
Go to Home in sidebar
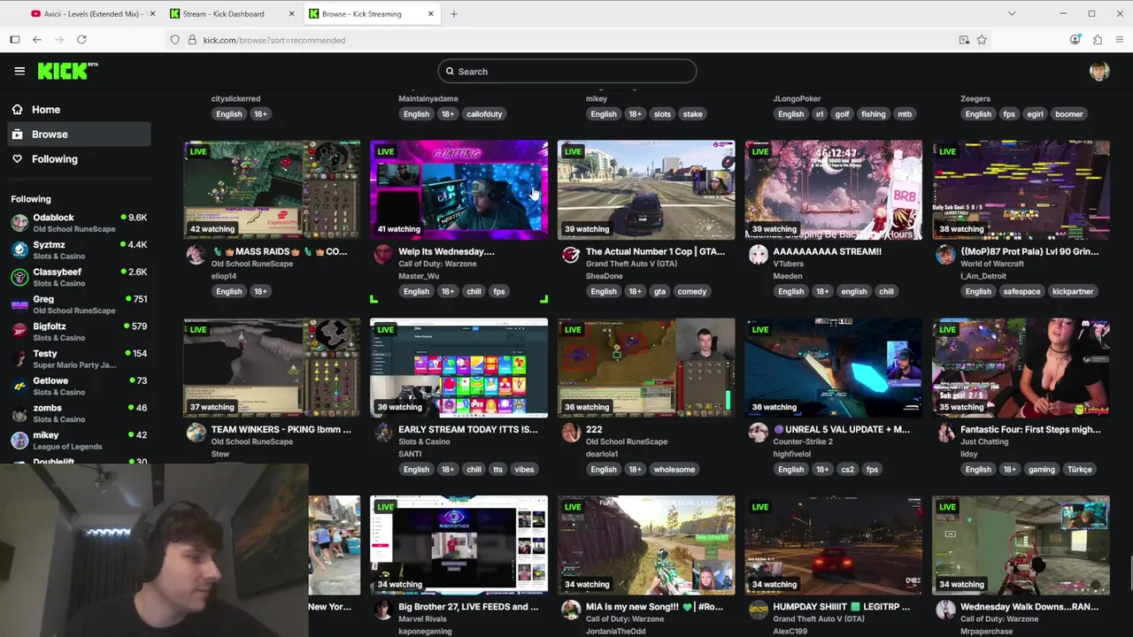click(x=79, y=110)
